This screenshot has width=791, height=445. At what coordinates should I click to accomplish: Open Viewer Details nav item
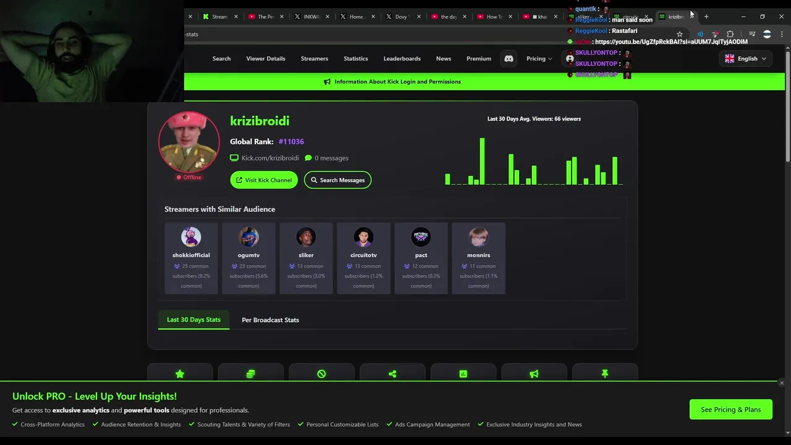(x=266, y=59)
